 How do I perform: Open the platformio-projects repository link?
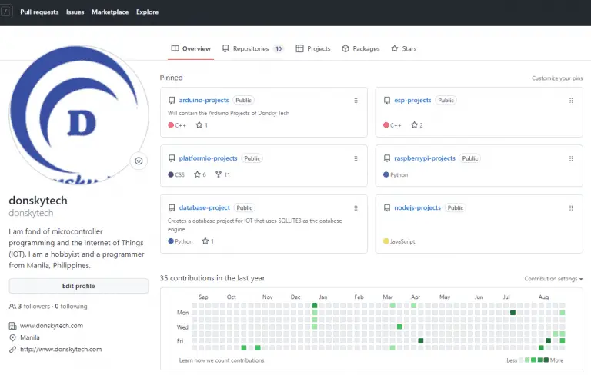coord(208,158)
